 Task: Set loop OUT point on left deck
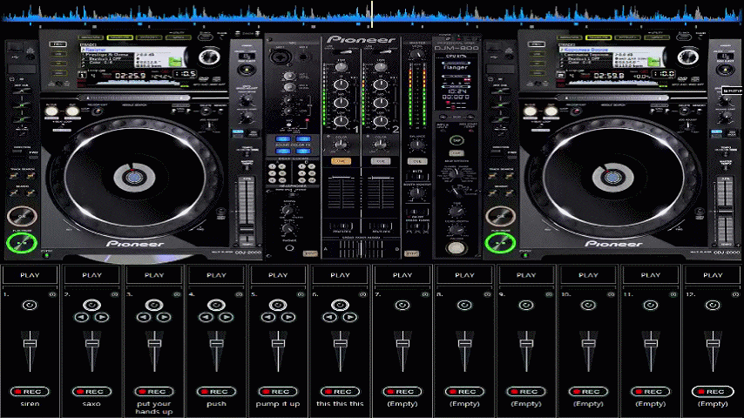coord(72,112)
